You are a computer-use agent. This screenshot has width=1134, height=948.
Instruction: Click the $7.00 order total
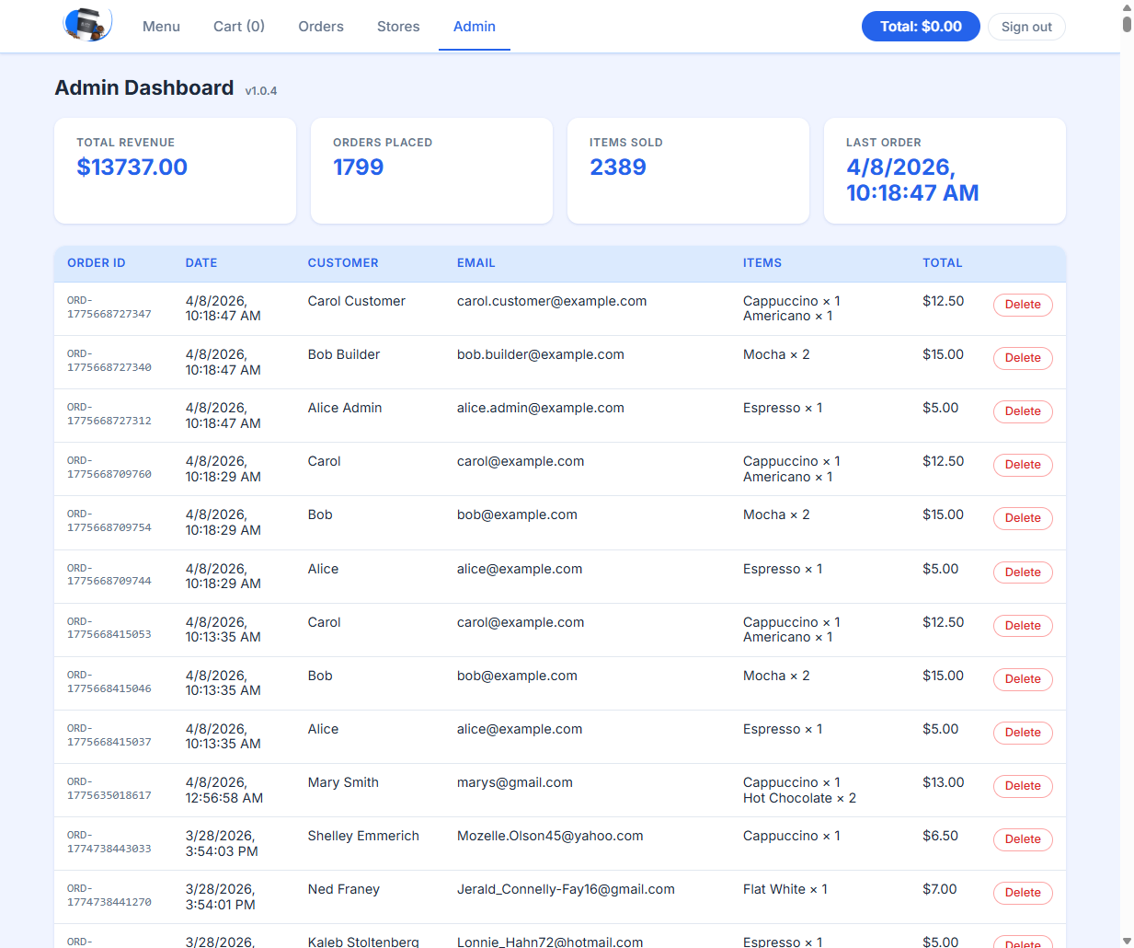tap(940, 889)
